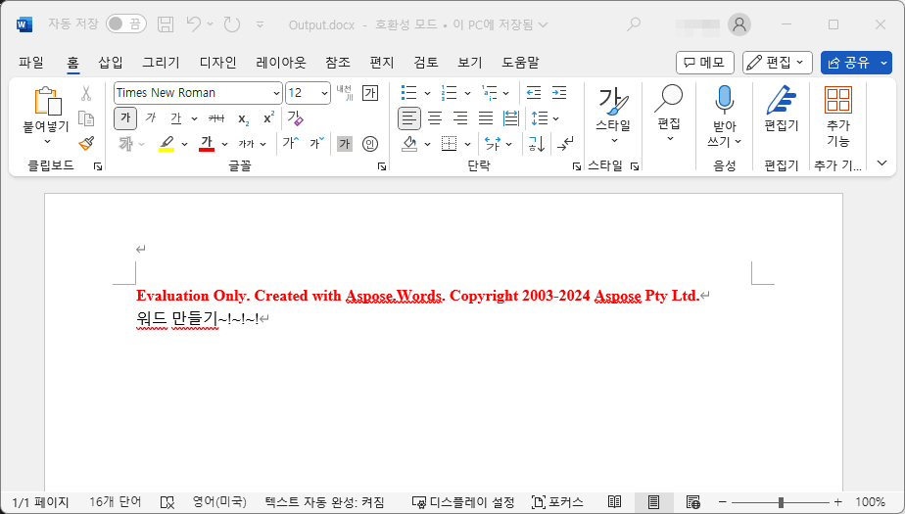Collapse the ribbon chevron
Screen dimensions: 905x514
[x=881, y=164]
